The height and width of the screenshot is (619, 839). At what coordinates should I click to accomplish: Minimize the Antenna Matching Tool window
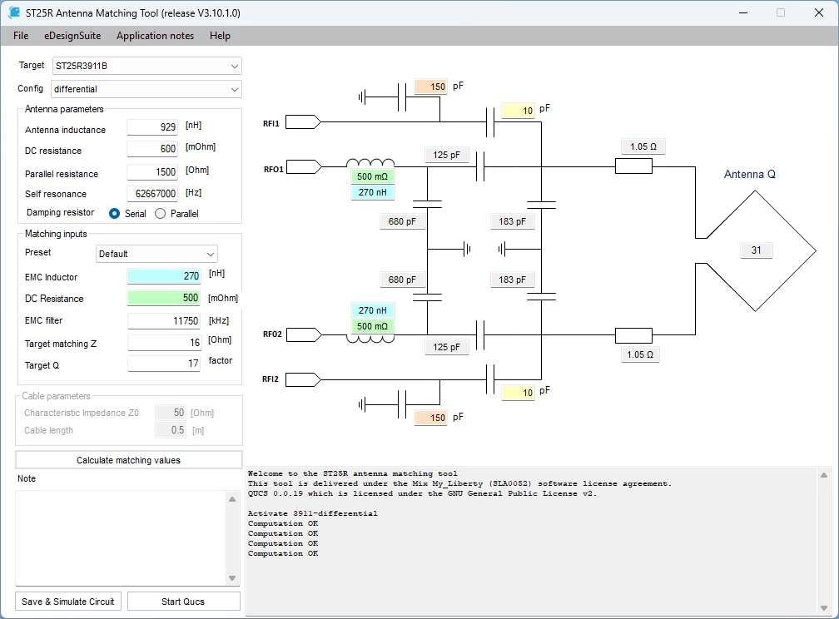point(743,12)
